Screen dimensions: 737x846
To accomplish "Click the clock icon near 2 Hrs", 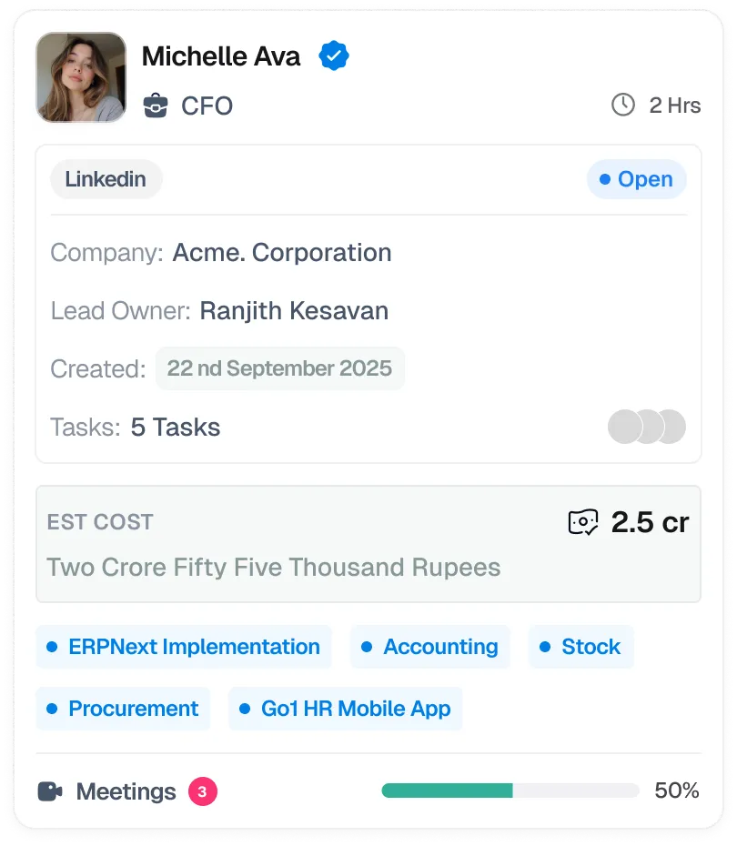I will [x=622, y=106].
